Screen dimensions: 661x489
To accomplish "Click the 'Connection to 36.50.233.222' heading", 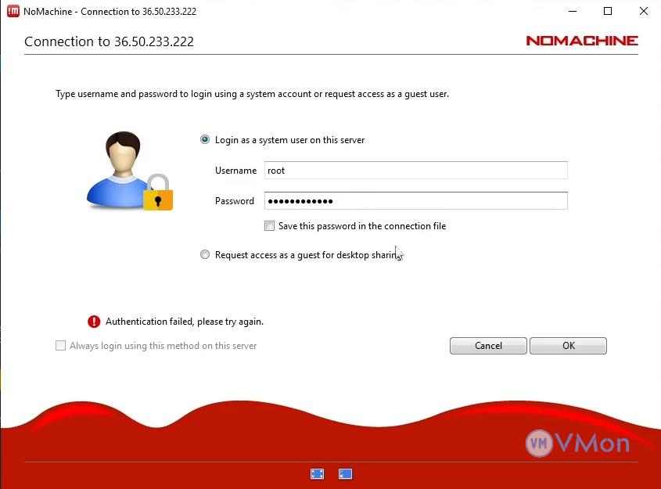I will (x=110, y=41).
